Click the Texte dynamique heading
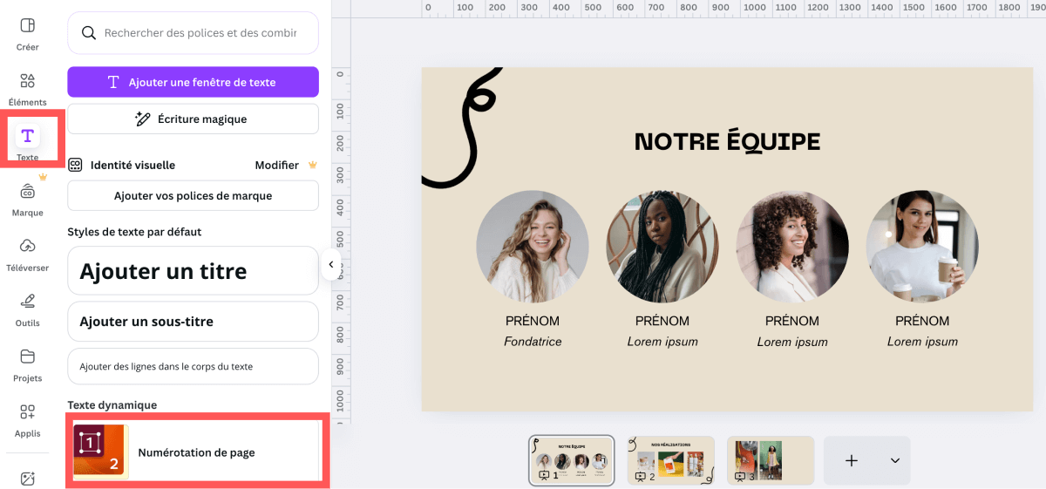The width and height of the screenshot is (1046, 489). [x=112, y=405]
